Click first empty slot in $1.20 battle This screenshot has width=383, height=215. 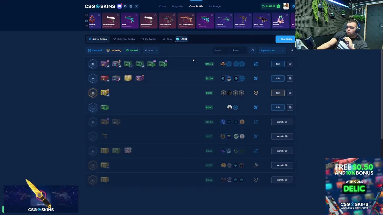click(x=224, y=93)
